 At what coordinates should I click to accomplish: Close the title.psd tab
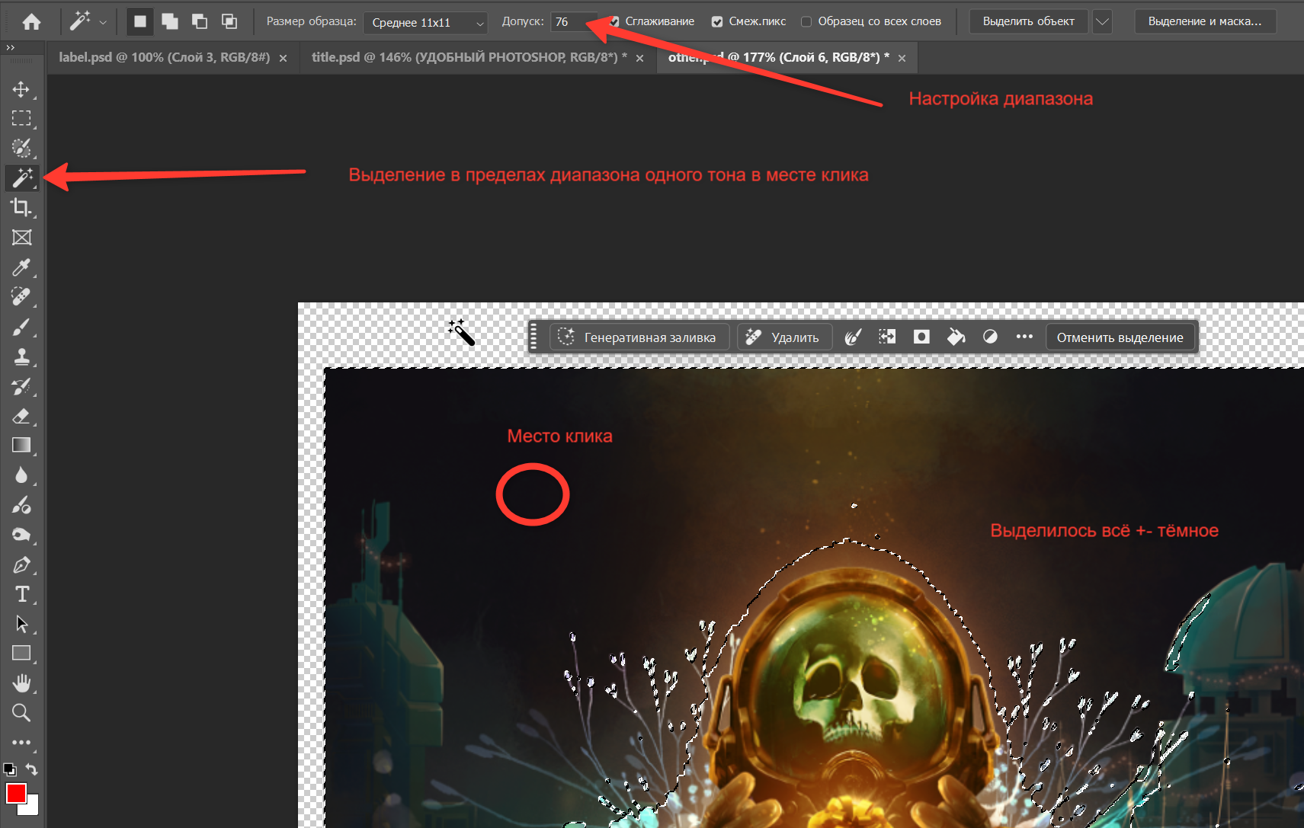[639, 58]
